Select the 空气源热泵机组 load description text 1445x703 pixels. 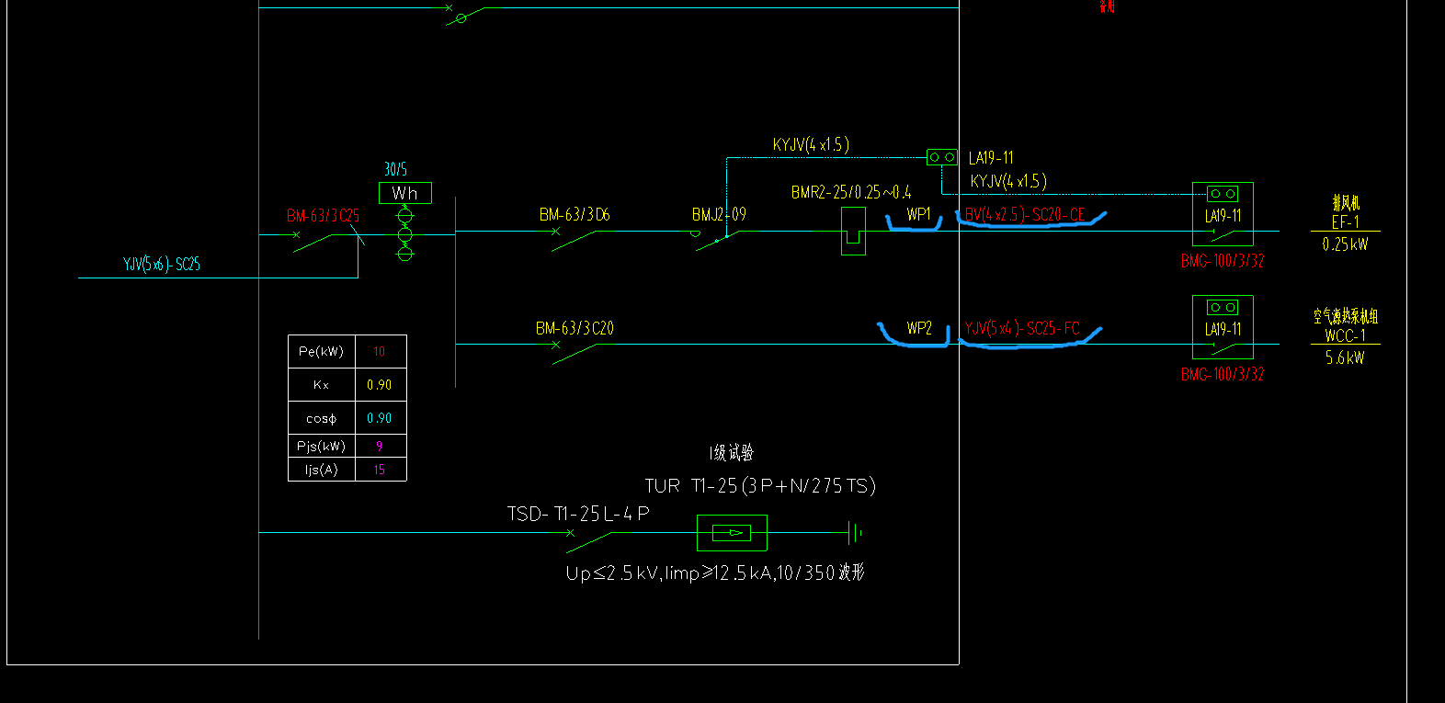pyautogui.click(x=1346, y=316)
